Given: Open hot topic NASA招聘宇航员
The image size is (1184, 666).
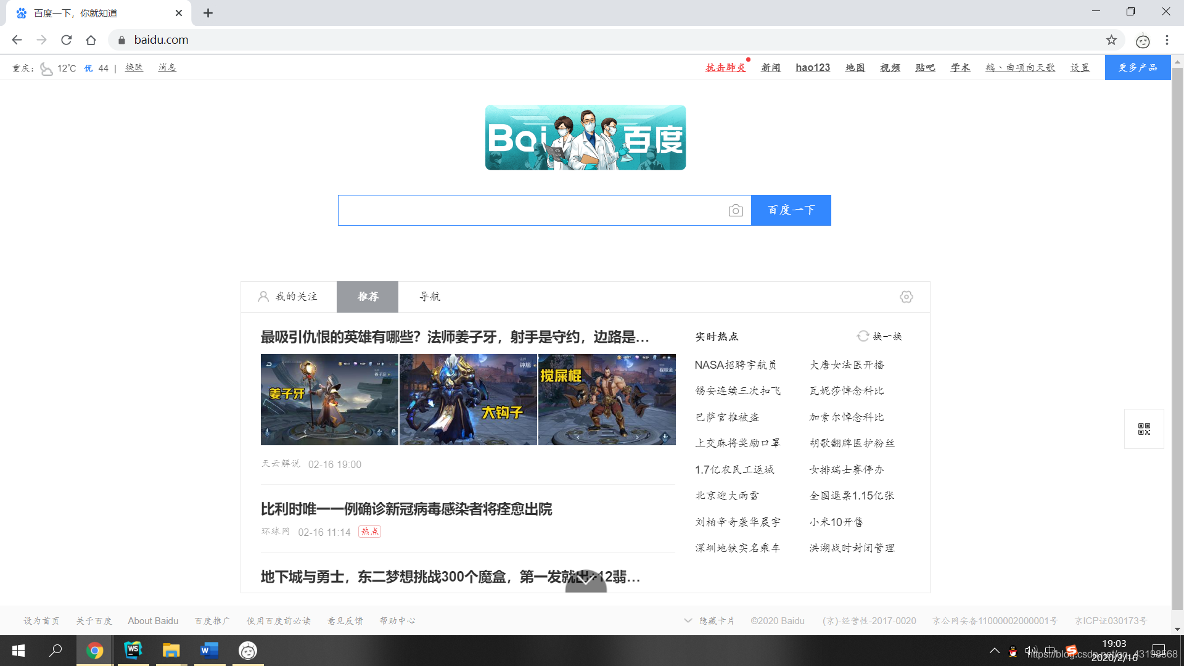Looking at the screenshot, I should coord(736,365).
